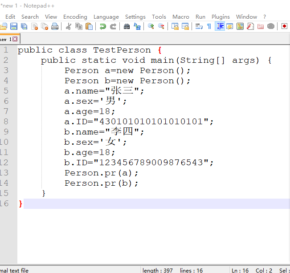The width and height of the screenshot is (290, 273).
Task: Click line number 8 in the margin
Action: tap(6, 122)
